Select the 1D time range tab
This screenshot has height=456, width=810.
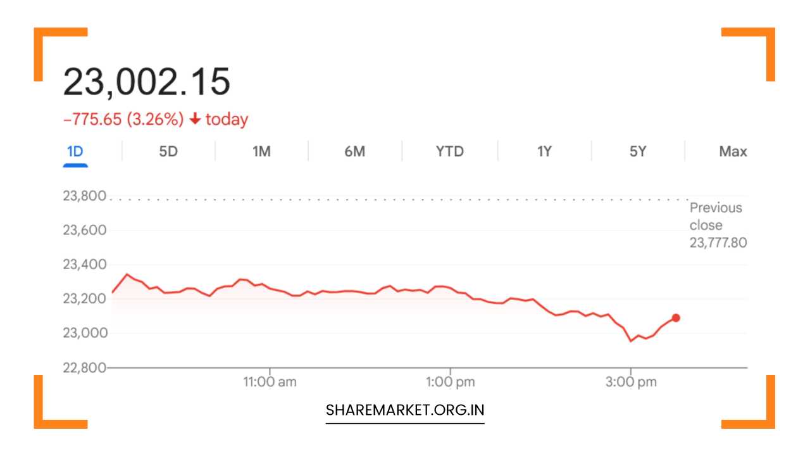75,152
